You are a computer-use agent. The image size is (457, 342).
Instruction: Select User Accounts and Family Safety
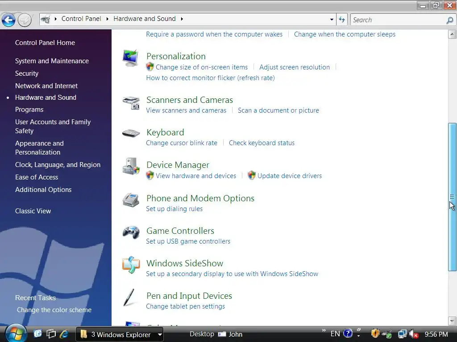pos(53,126)
